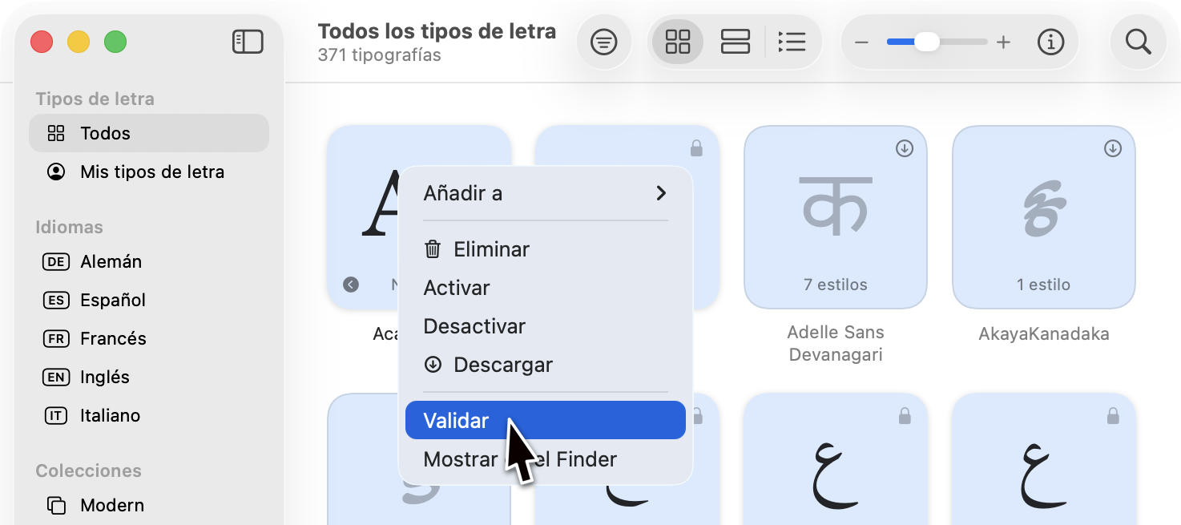Switch to list view icon
This screenshot has width=1181, height=525.
pos(792,42)
